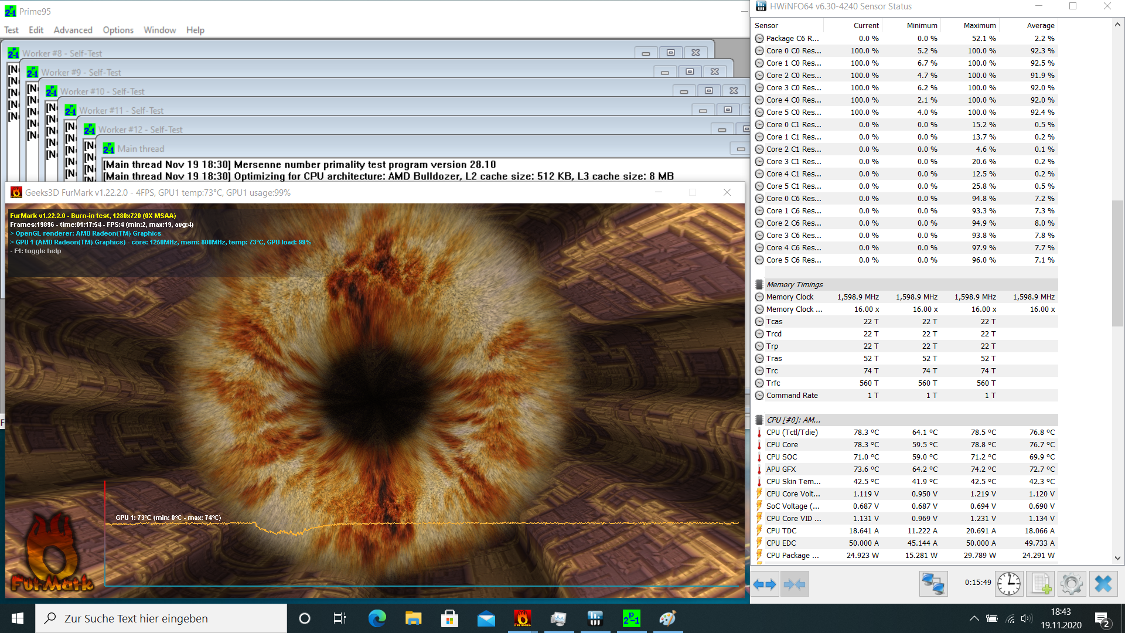Show hidden tray icons chevron
Viewport: 1125px width, 633px height.
coord(974,618)
